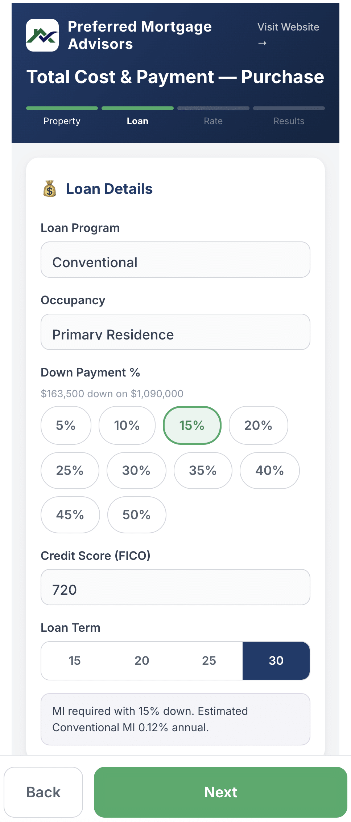
Task: Pick 25% down payment
Action: [x=70, y=471]
